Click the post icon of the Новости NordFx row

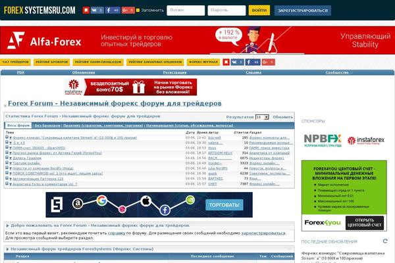click(x=7, y=168)
